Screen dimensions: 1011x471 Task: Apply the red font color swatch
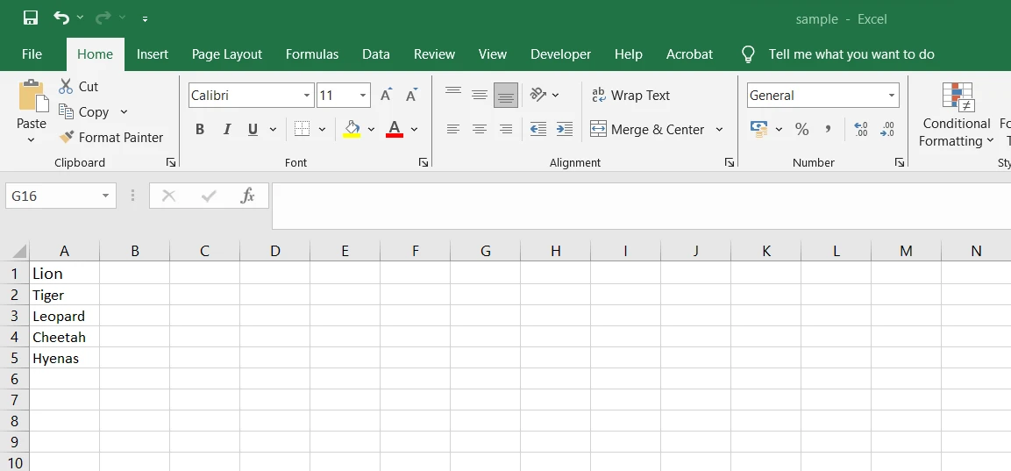point(395,129)
